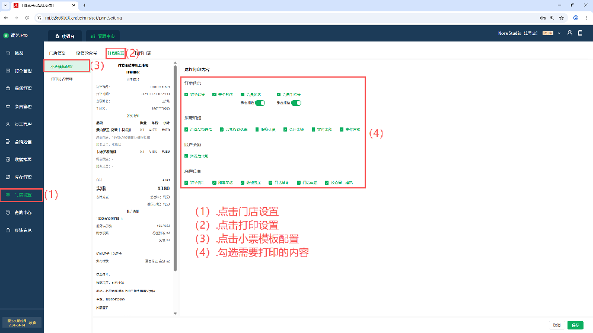Turn off the second green toggle switch
Screen dimensions: 593x333
(x=296, y=103)
